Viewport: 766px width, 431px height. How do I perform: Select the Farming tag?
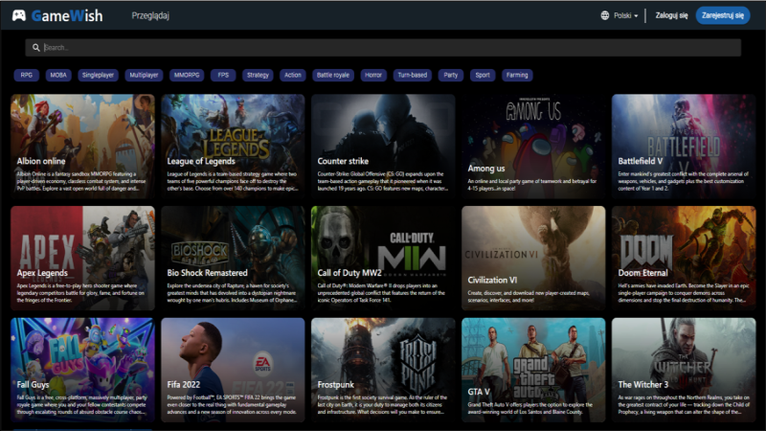517,76
